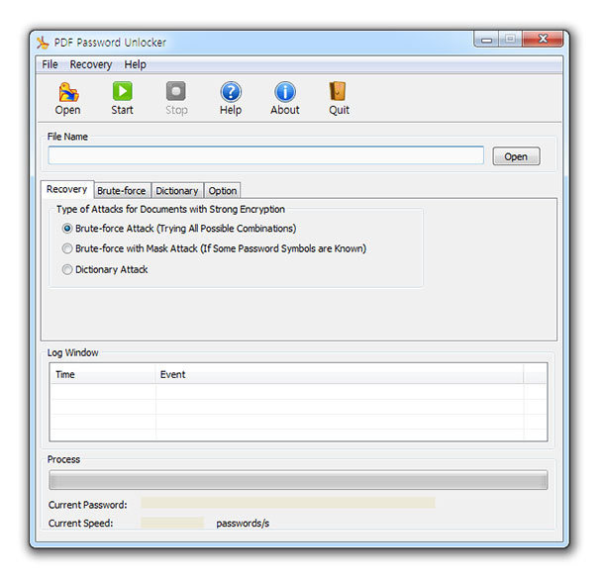Click the green Start toolbar icon
This screenshot has width=604, height=580.
tap(123, 91)
